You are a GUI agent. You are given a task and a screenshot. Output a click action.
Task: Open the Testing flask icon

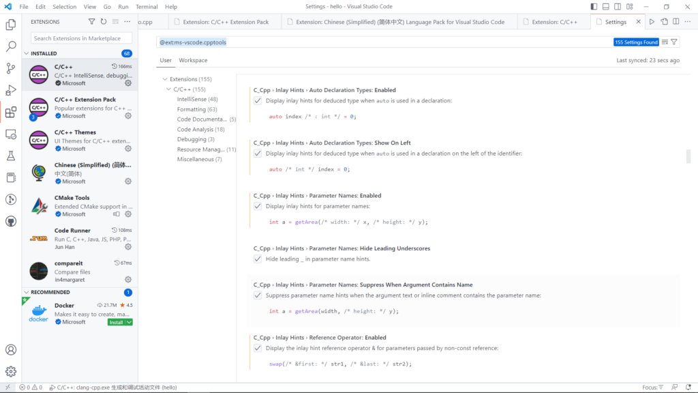[11, 156]
